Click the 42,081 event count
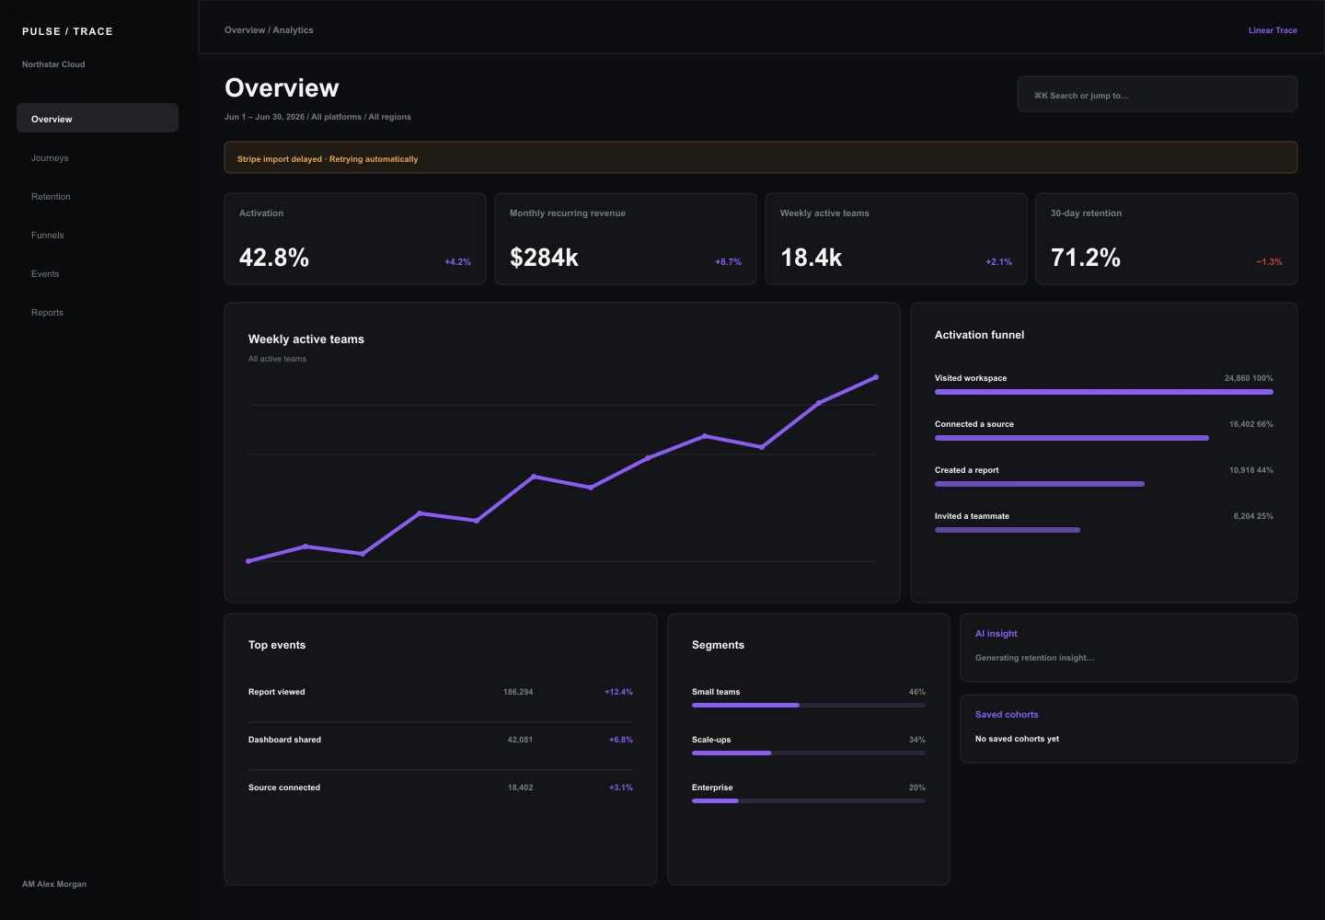 click(520, 740)
